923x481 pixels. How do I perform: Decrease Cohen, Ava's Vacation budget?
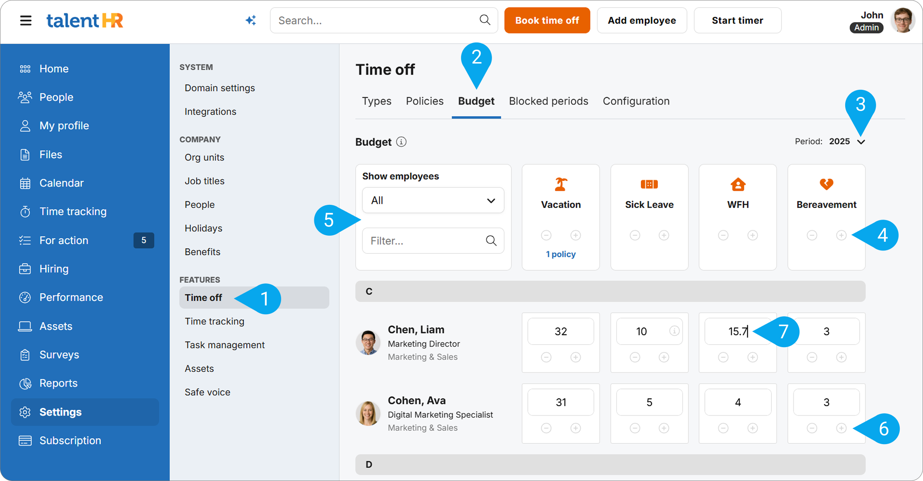546,428
